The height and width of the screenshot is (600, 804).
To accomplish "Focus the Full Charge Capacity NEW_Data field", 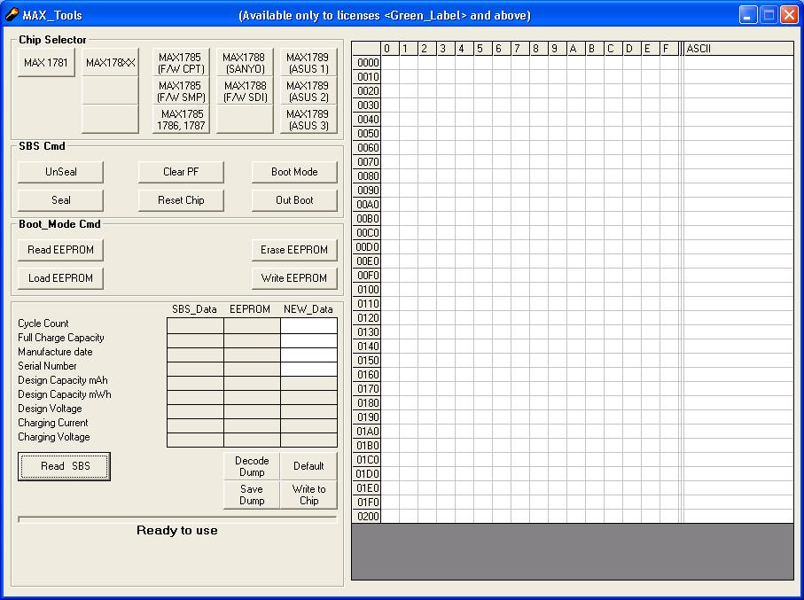I will point(308,340).
